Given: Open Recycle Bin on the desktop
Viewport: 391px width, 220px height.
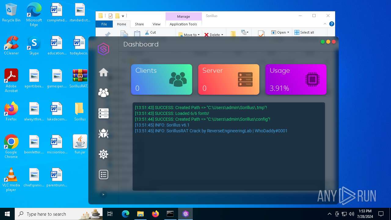Looking at the screenshot, I should [11, 13].
